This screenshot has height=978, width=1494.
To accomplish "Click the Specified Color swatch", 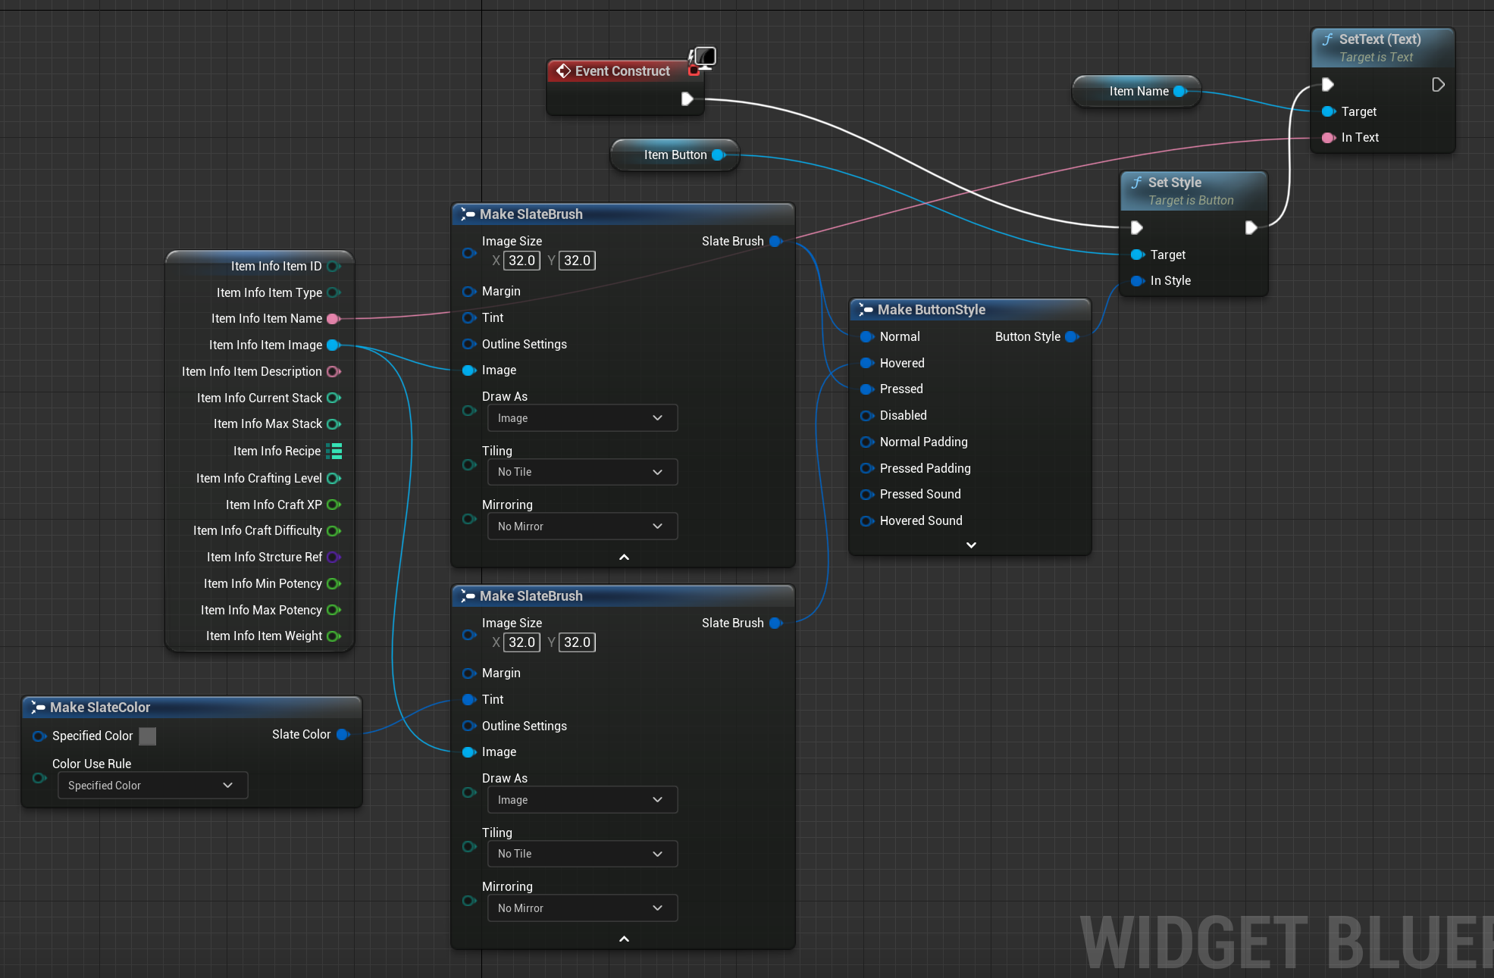I will [x=148, y=736].
